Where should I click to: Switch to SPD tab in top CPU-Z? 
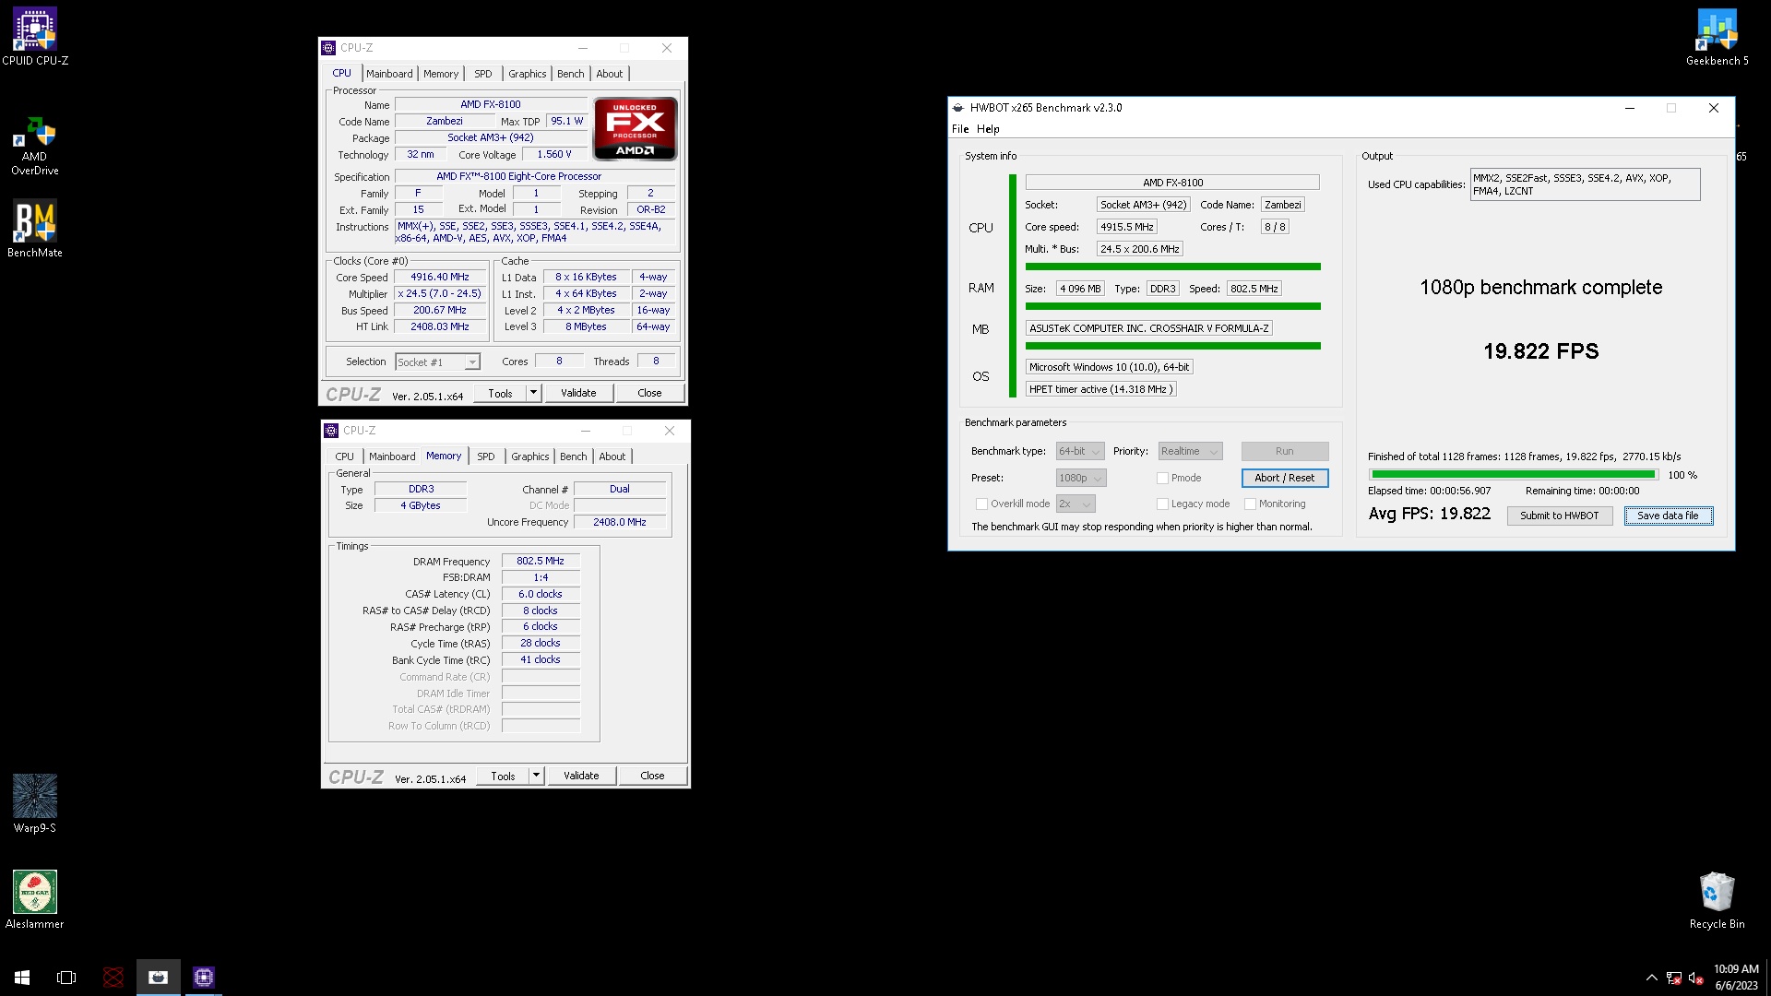pyautogui.click(x=482, y=74)
